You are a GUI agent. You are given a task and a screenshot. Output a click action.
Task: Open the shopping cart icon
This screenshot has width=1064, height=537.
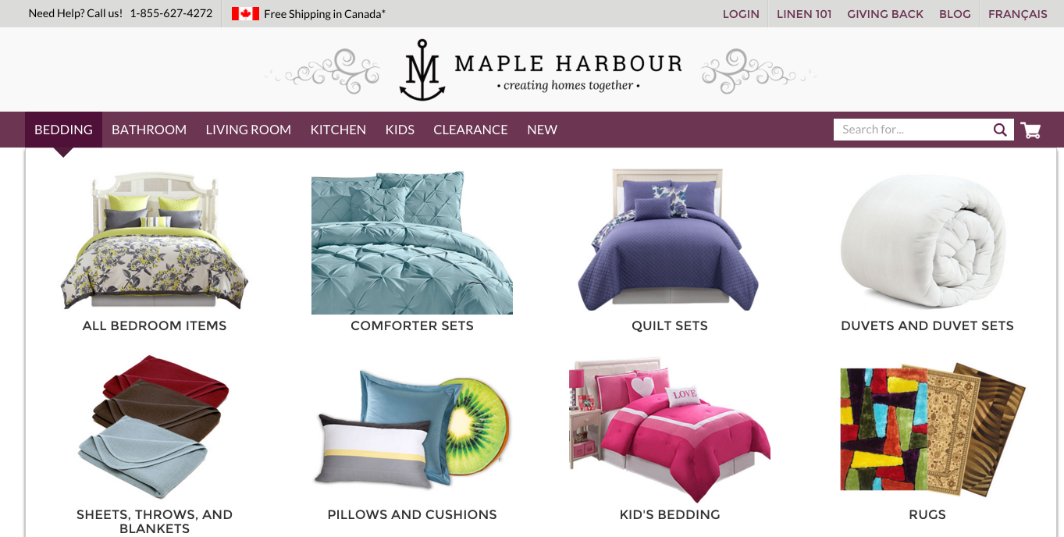click(1030, 130)
